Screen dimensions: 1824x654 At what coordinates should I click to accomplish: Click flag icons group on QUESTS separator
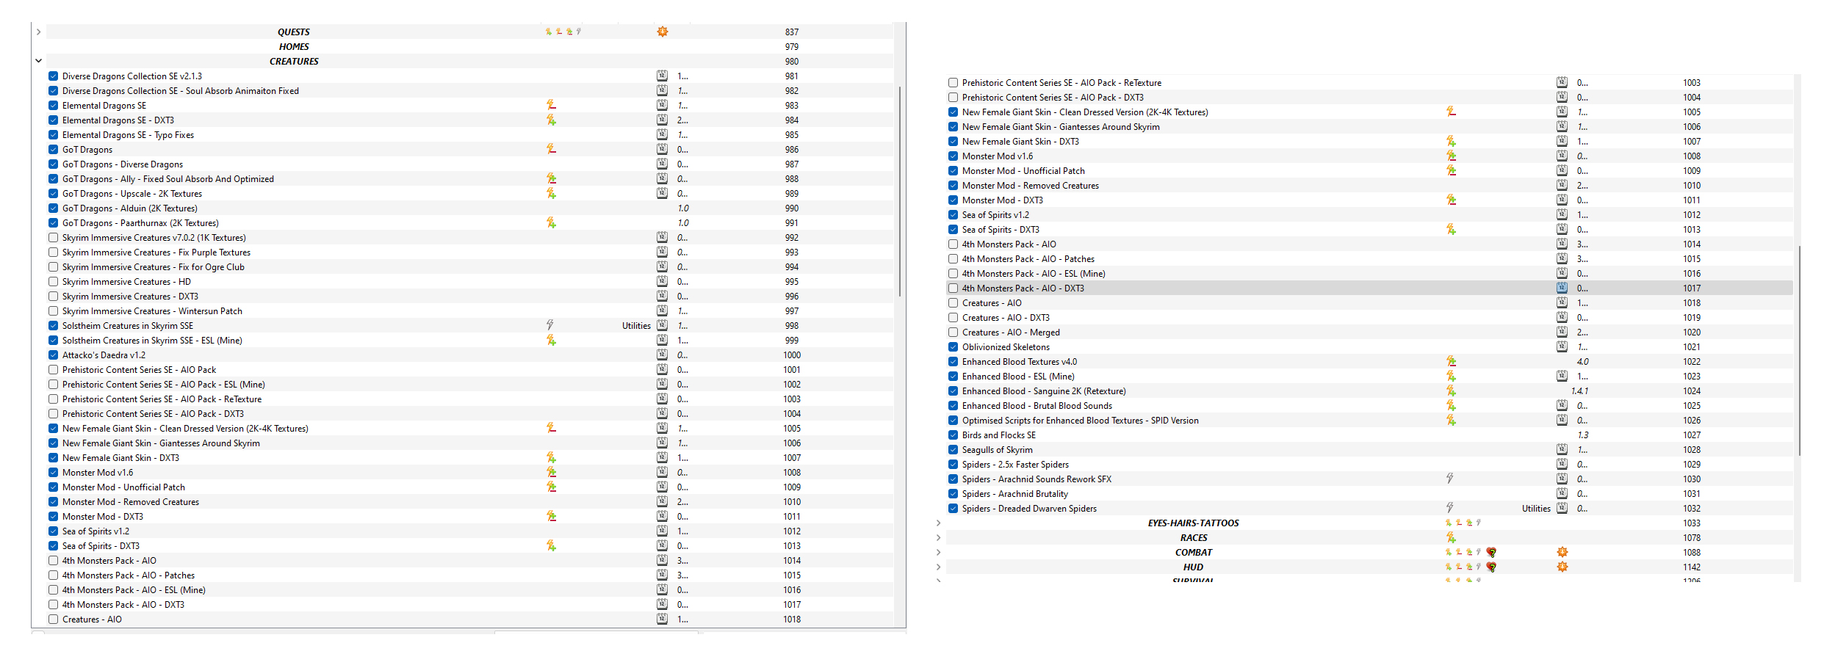click(563, 32)
